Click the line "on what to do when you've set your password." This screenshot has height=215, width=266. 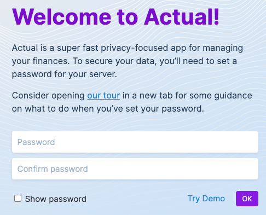point(108,109)
